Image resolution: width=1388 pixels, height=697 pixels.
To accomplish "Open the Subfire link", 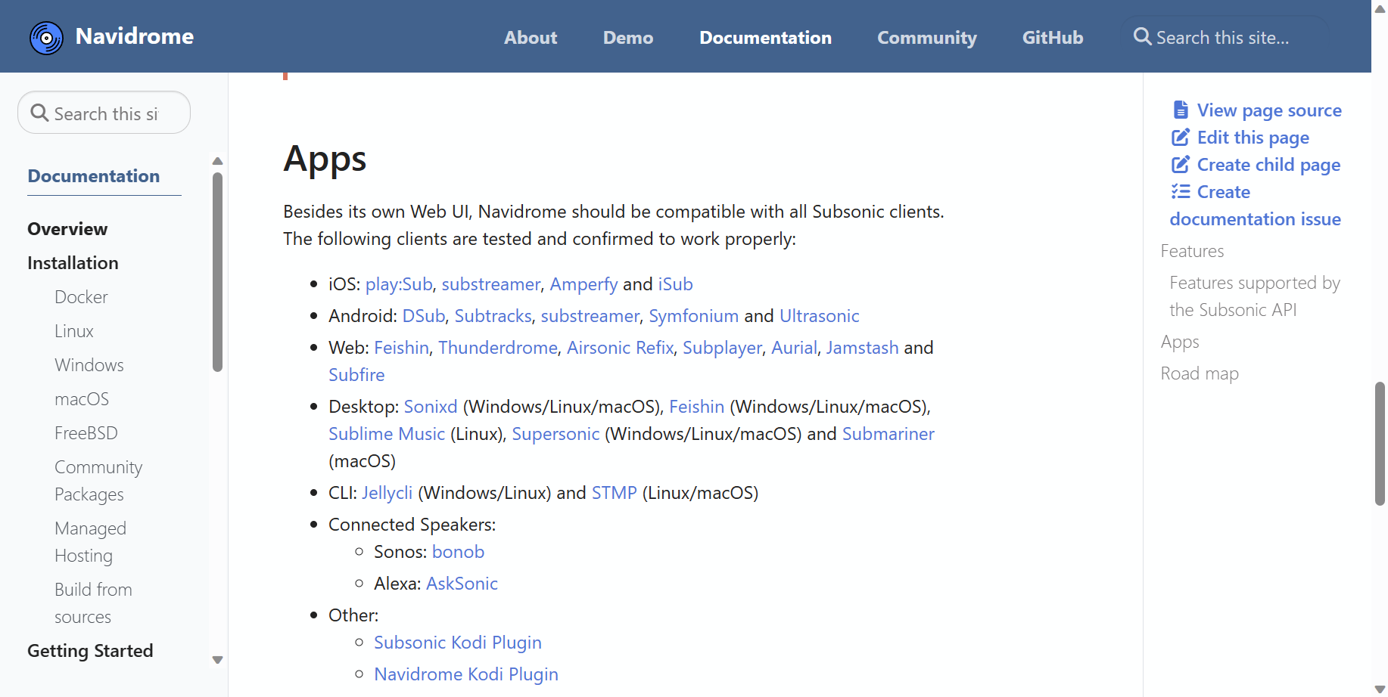I will [356, 375].
